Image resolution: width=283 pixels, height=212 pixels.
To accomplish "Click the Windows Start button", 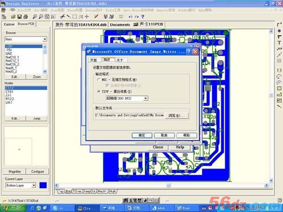I will 13,208.
